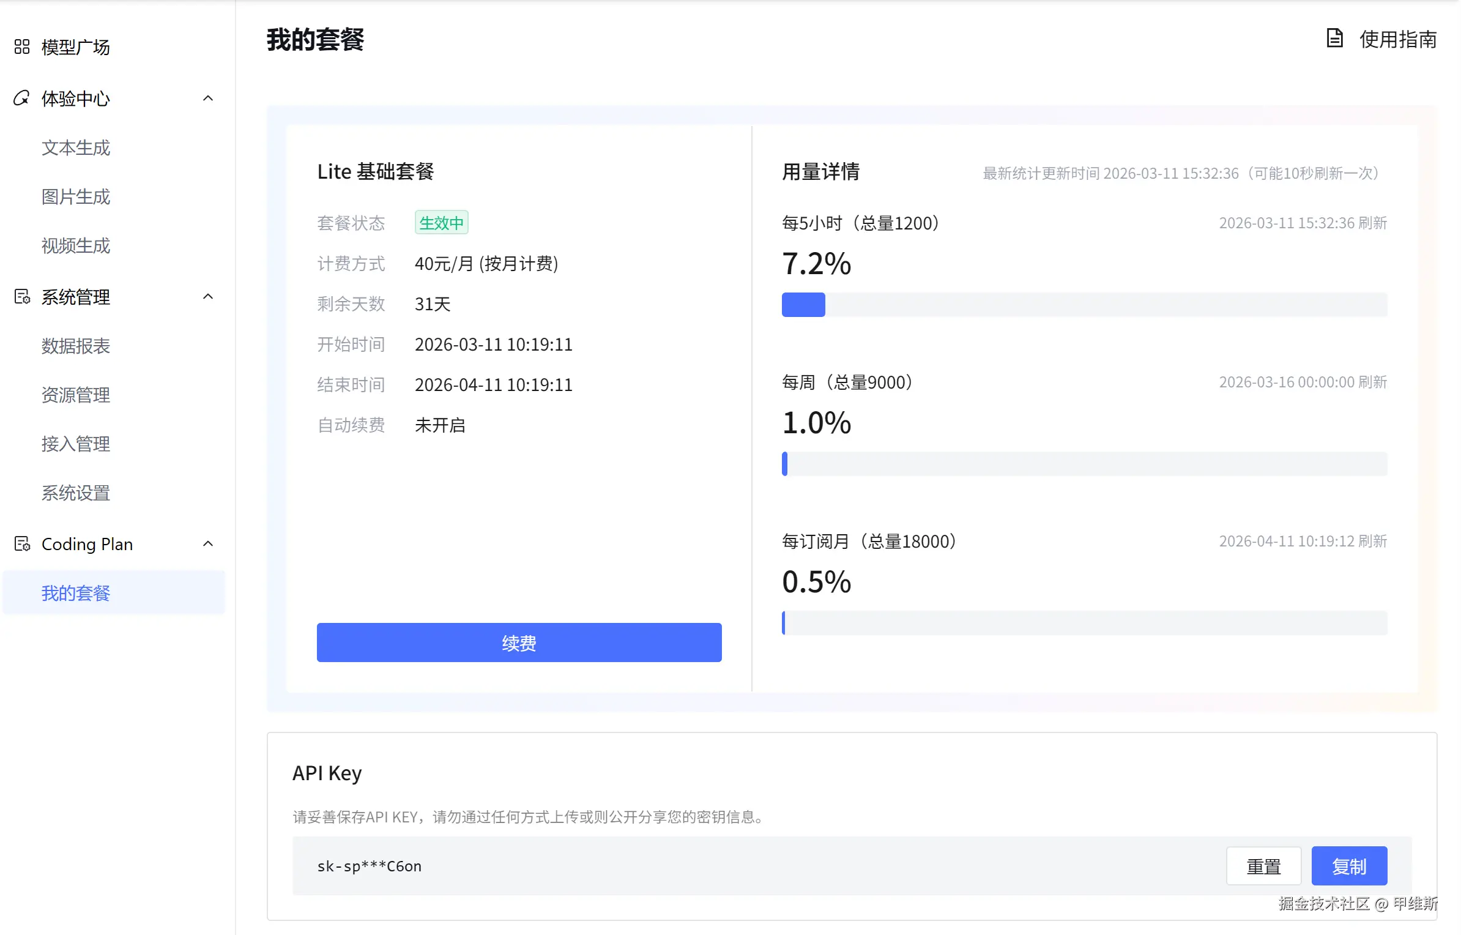1461x935 pixels.
Task: Click the 每5小时 usage progress bar
Action: click(1084, 305)
